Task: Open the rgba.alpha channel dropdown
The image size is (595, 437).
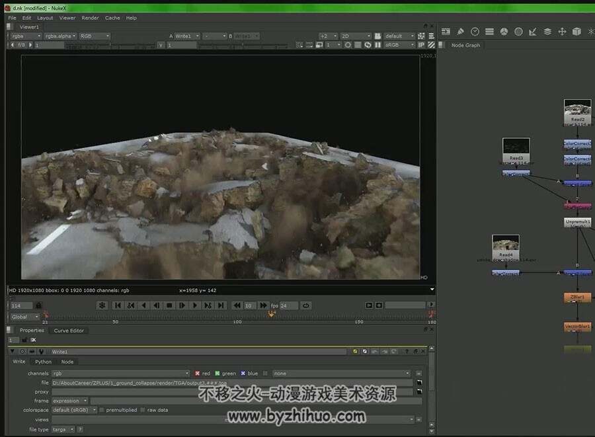Action: pyautogui.click(x=61, y=36)
